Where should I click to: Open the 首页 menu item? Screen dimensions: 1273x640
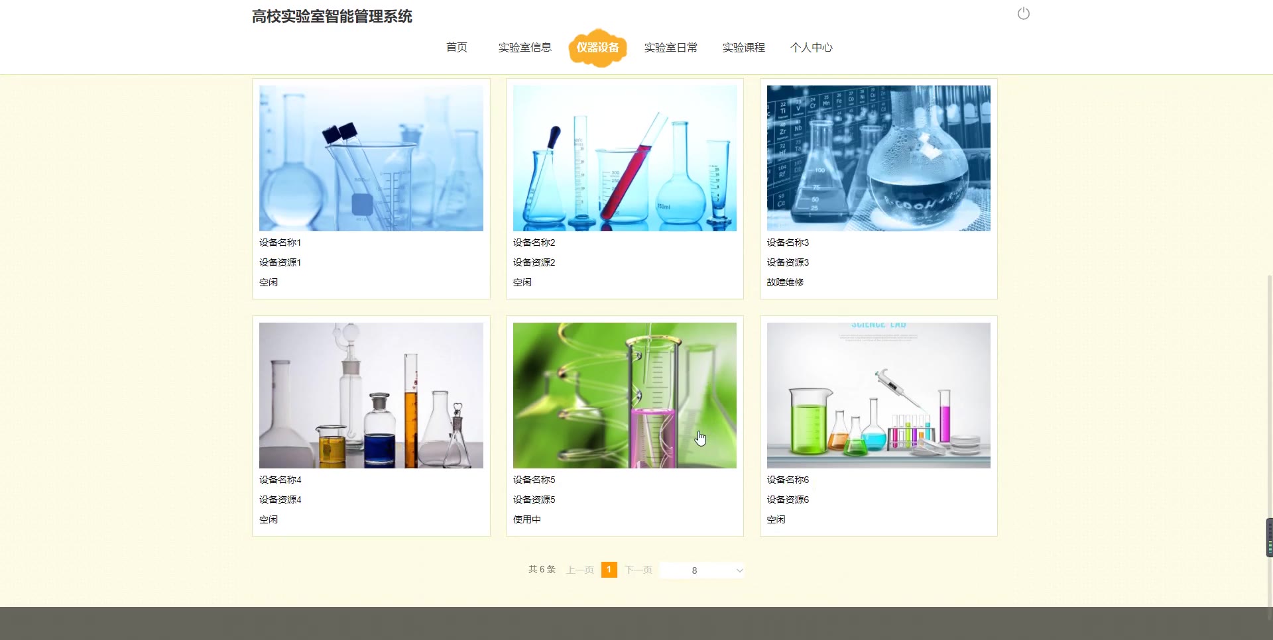(x=457, y=47)
